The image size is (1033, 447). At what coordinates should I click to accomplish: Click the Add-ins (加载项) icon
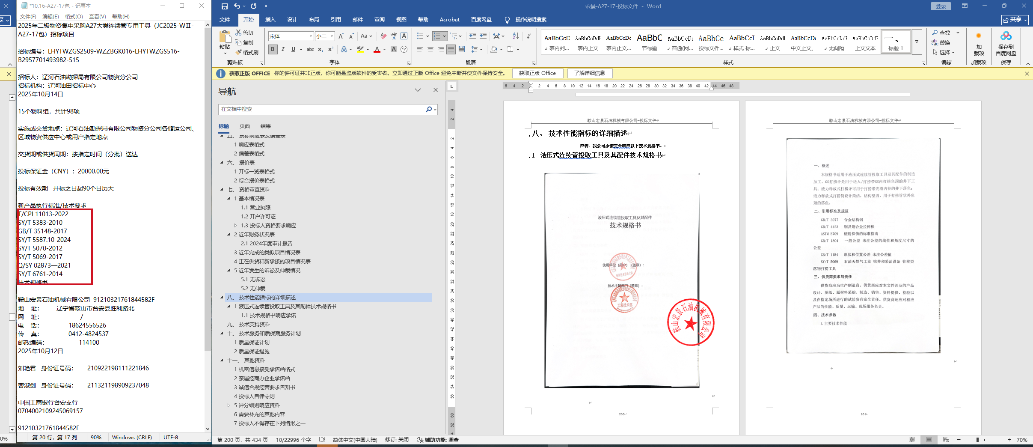[979, 36]
